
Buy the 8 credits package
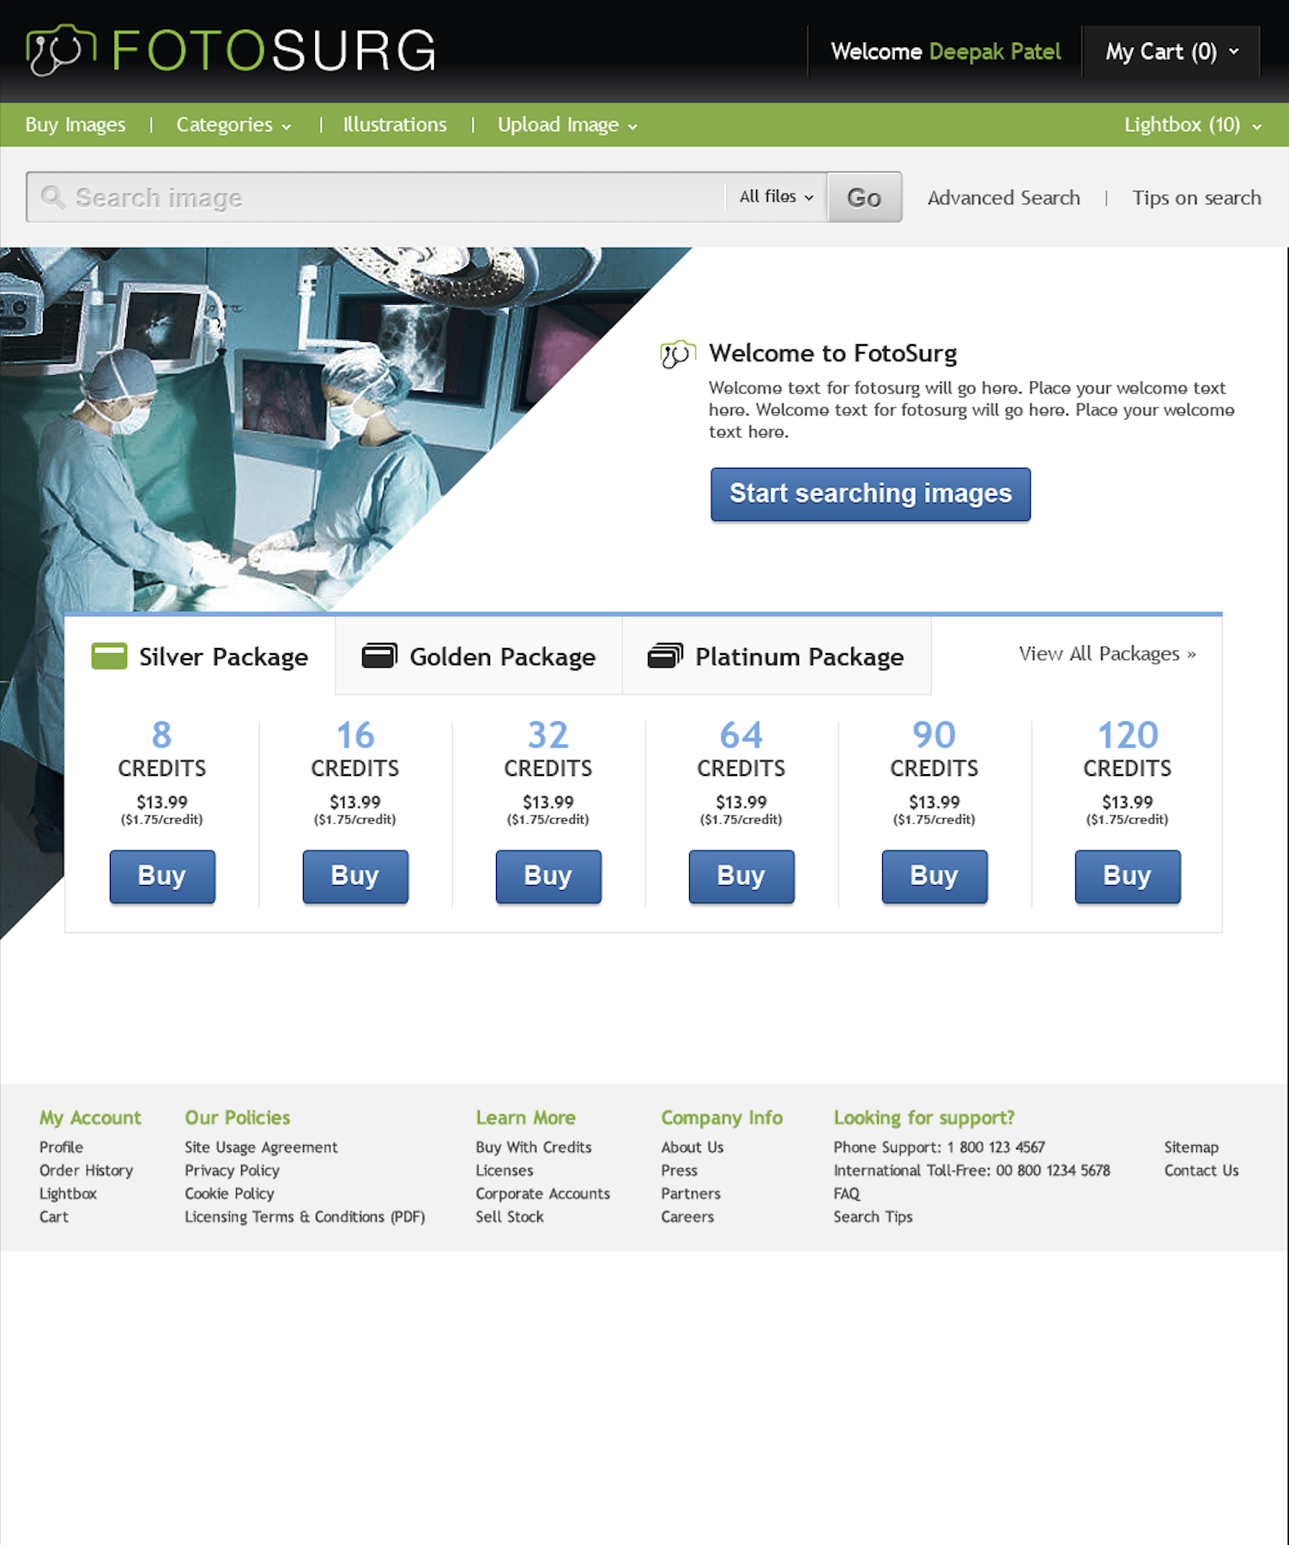162,876
